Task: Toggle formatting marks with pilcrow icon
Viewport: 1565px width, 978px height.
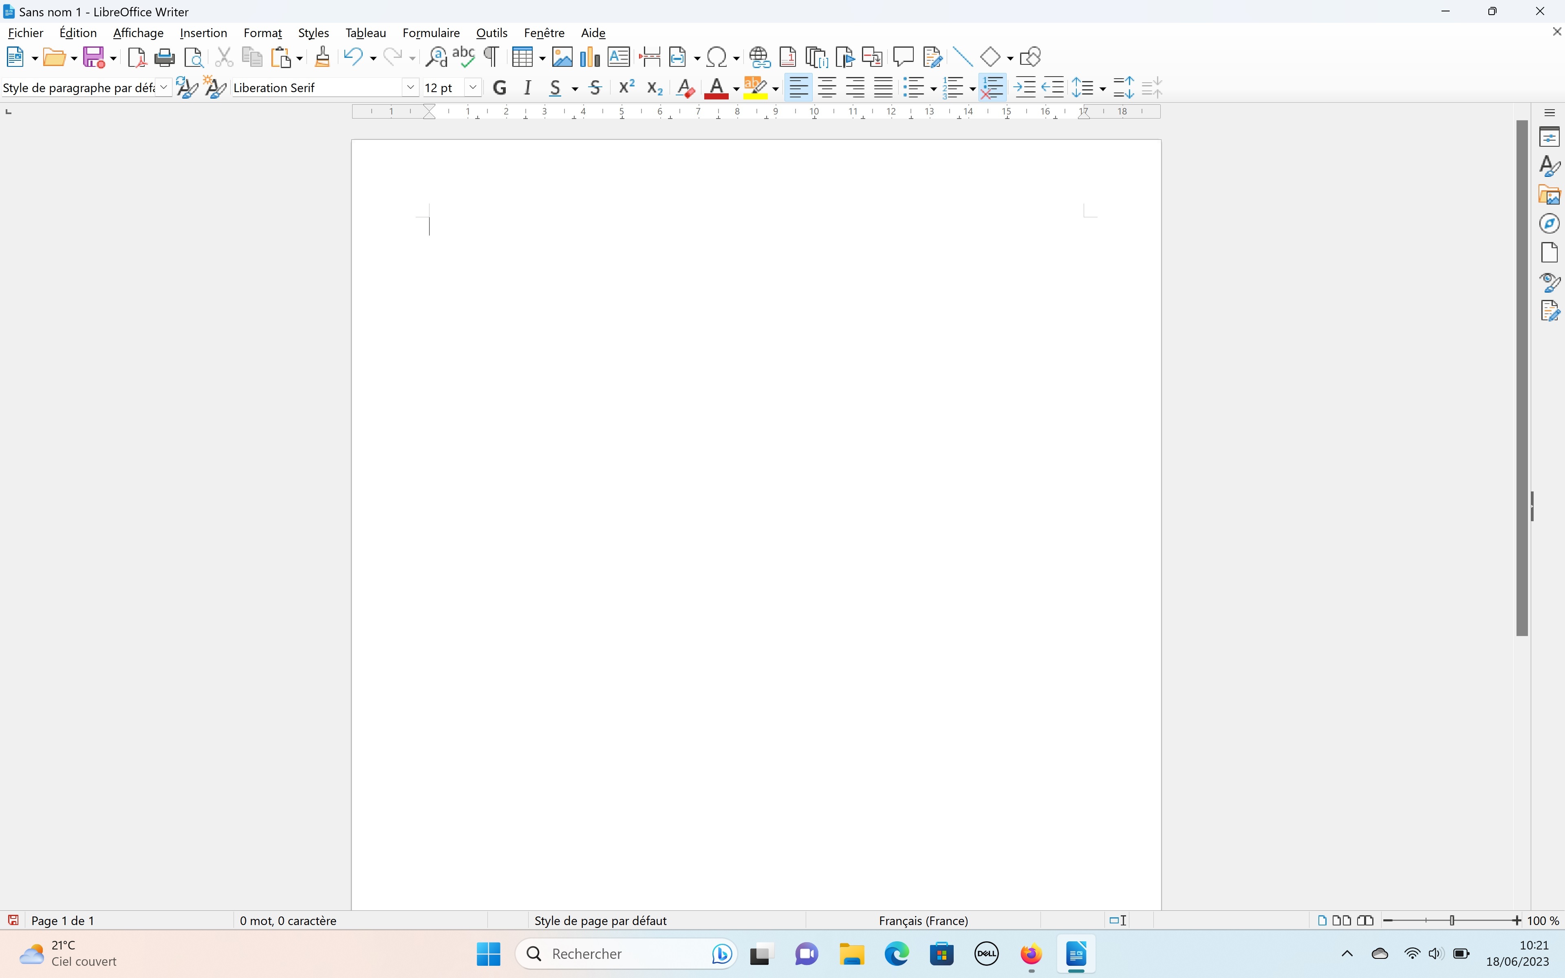Action: coord(492,57)
